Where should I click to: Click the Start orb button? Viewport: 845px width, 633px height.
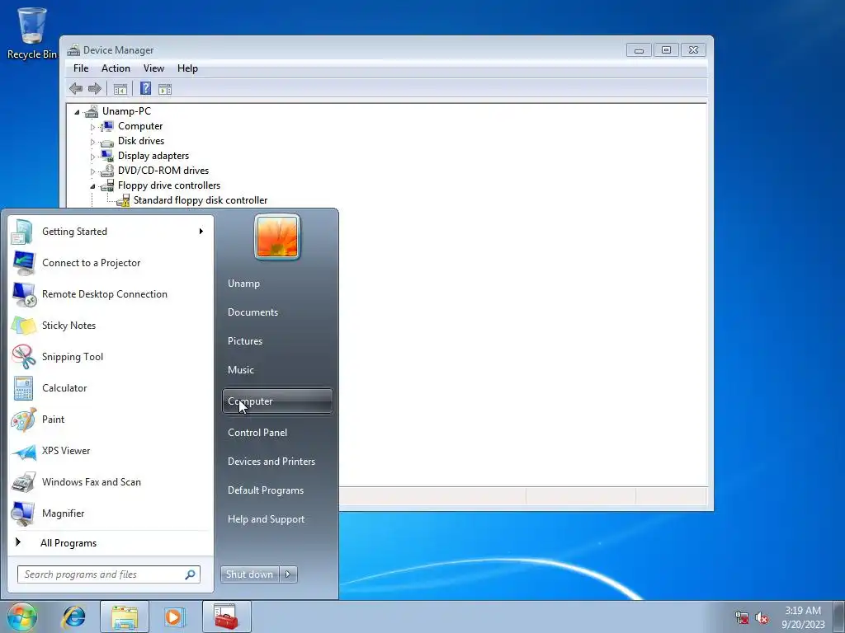pos(22,617)
